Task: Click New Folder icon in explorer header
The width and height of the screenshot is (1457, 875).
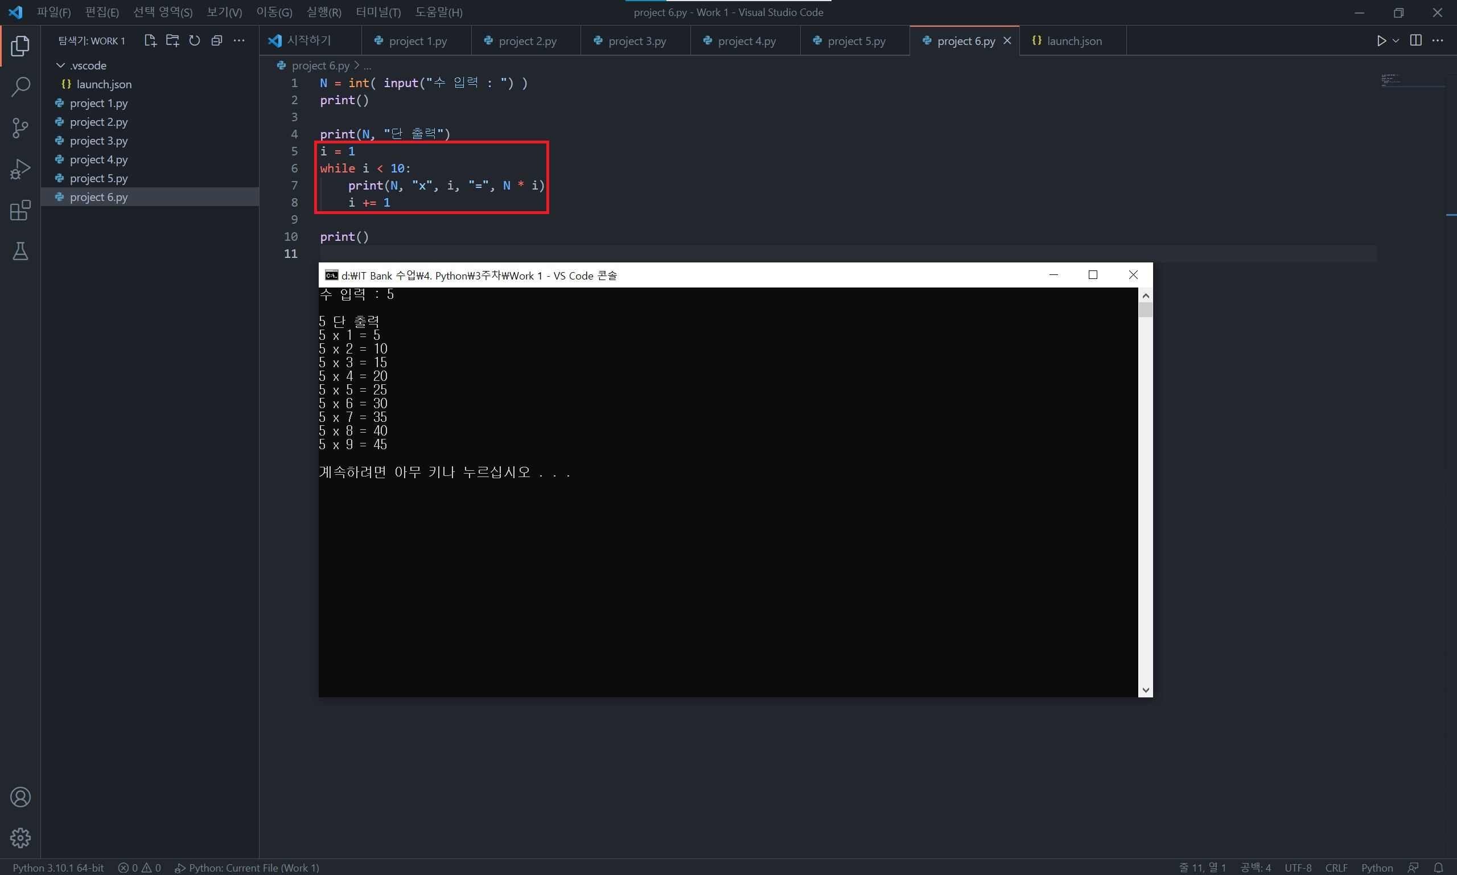Action: 172,40
